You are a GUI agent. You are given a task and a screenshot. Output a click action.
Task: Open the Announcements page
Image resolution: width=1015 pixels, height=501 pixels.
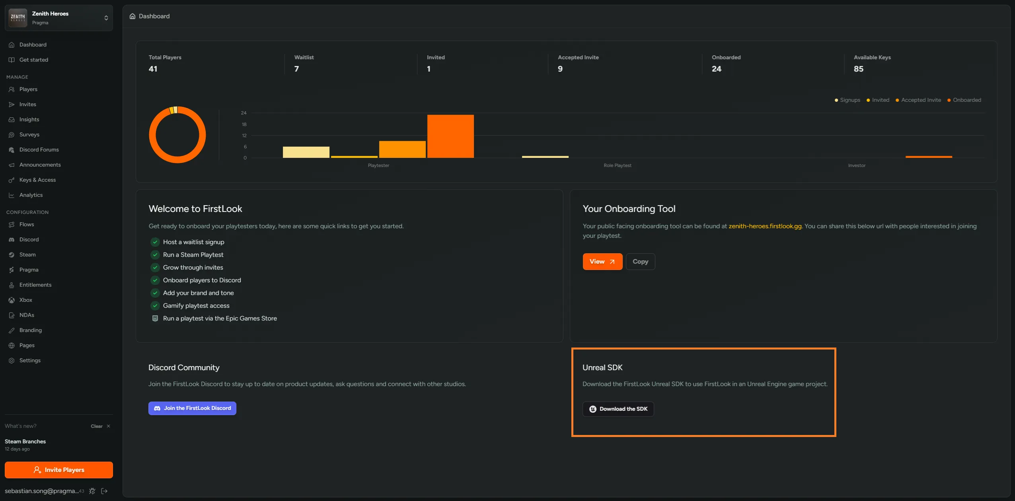[40, 165]
